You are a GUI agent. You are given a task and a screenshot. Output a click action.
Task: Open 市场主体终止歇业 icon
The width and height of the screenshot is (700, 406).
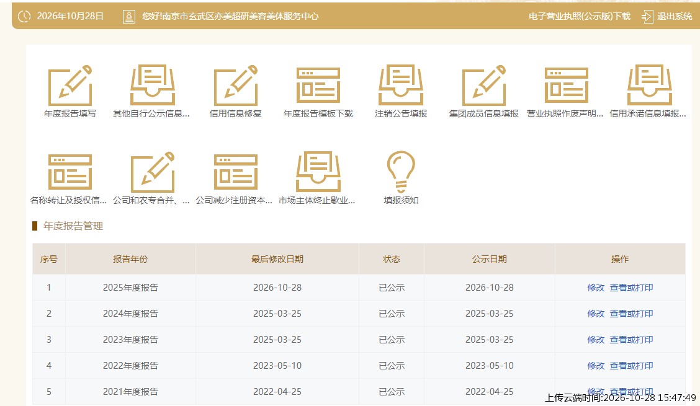pos(318,172)
